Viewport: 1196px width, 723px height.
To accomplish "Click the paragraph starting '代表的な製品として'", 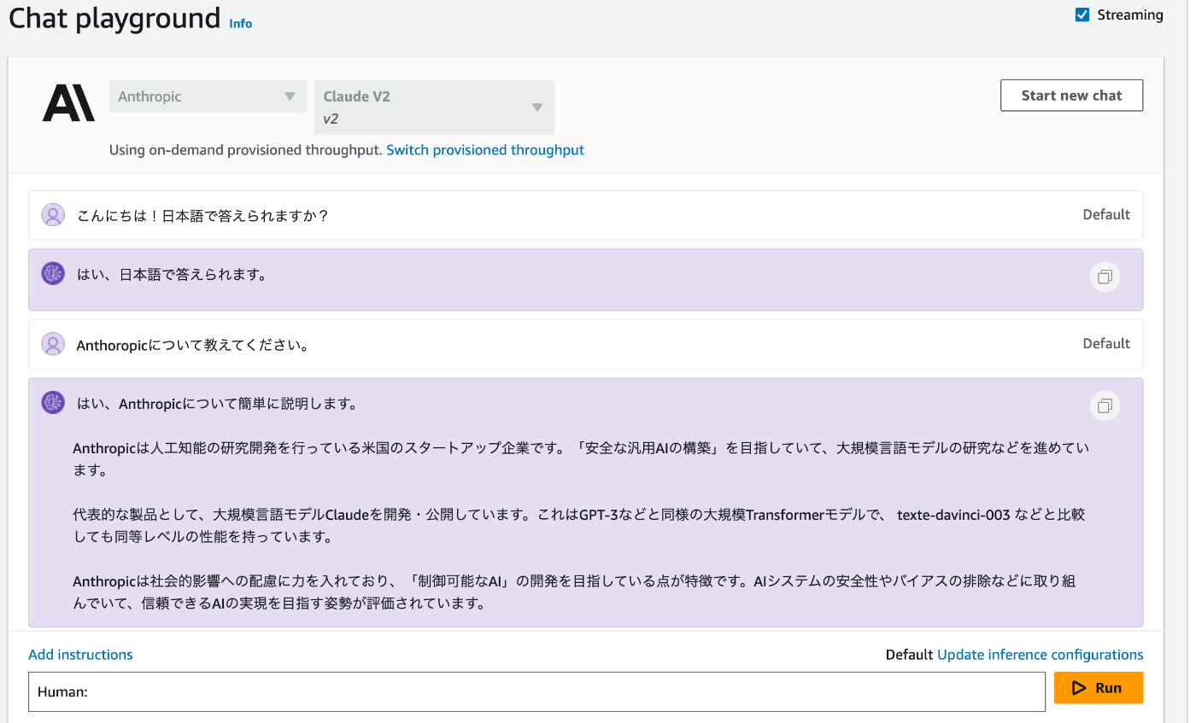I will (579, 526).
